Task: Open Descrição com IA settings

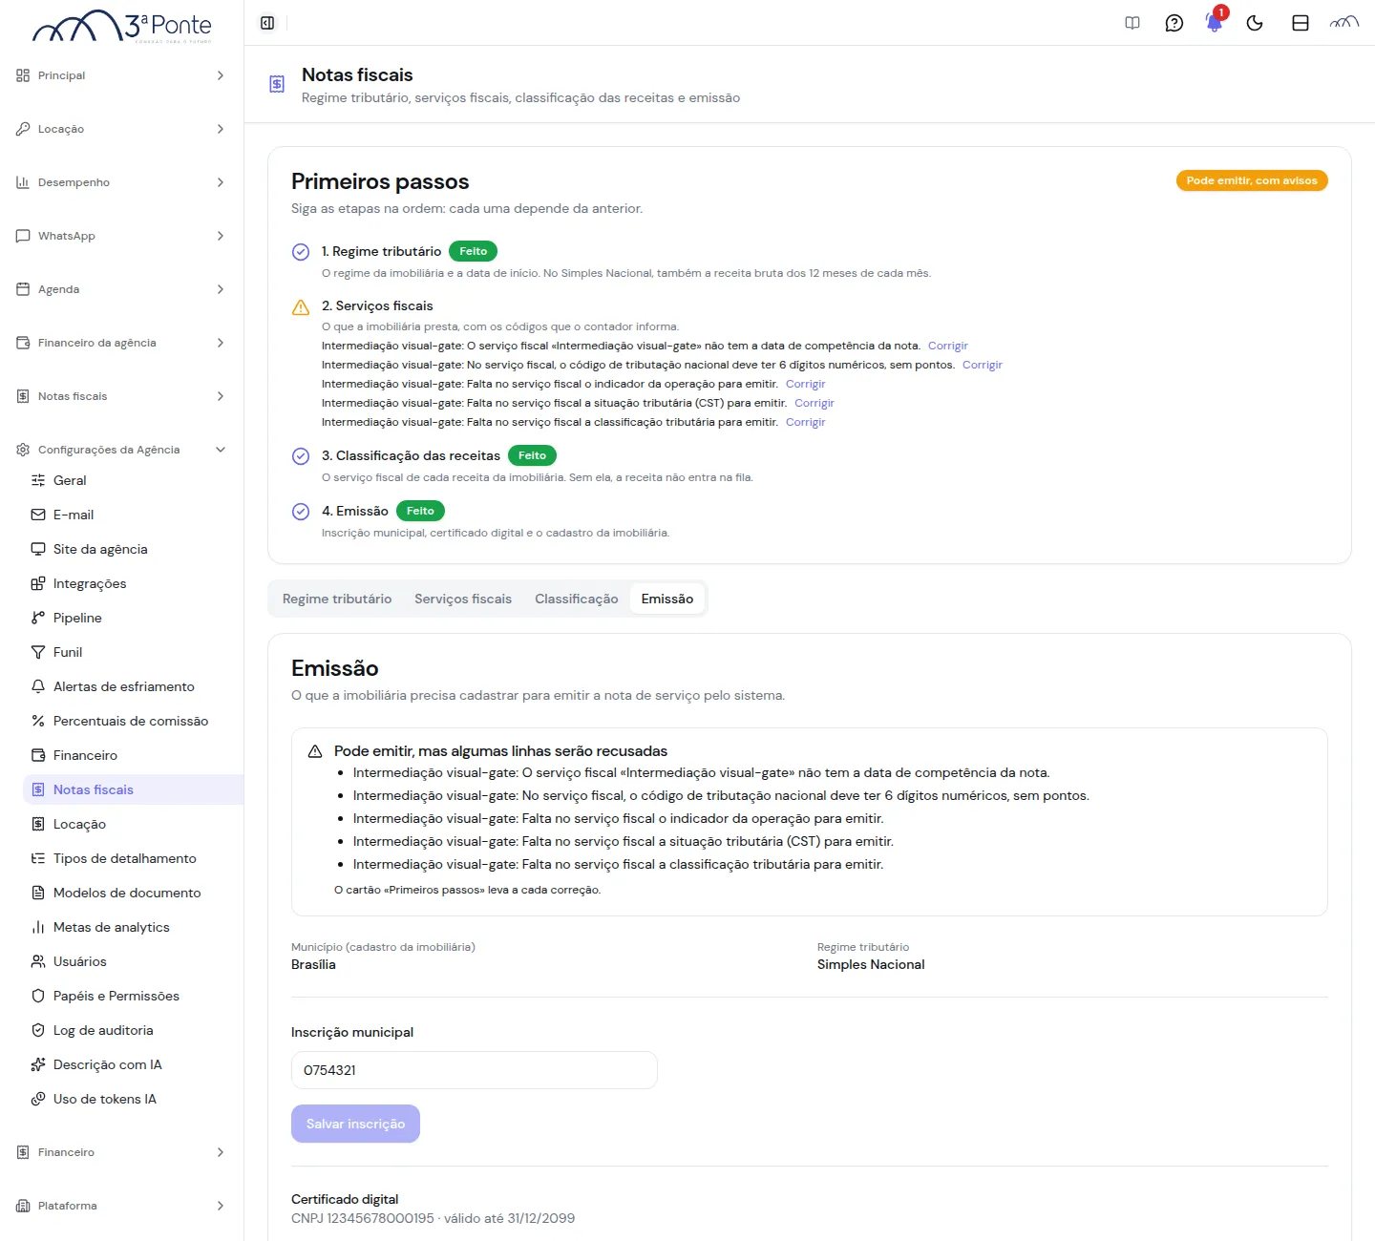Action: tap(134, 1064)
